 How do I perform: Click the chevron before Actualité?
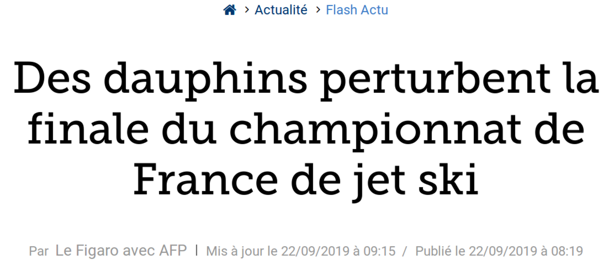(246, 10)
